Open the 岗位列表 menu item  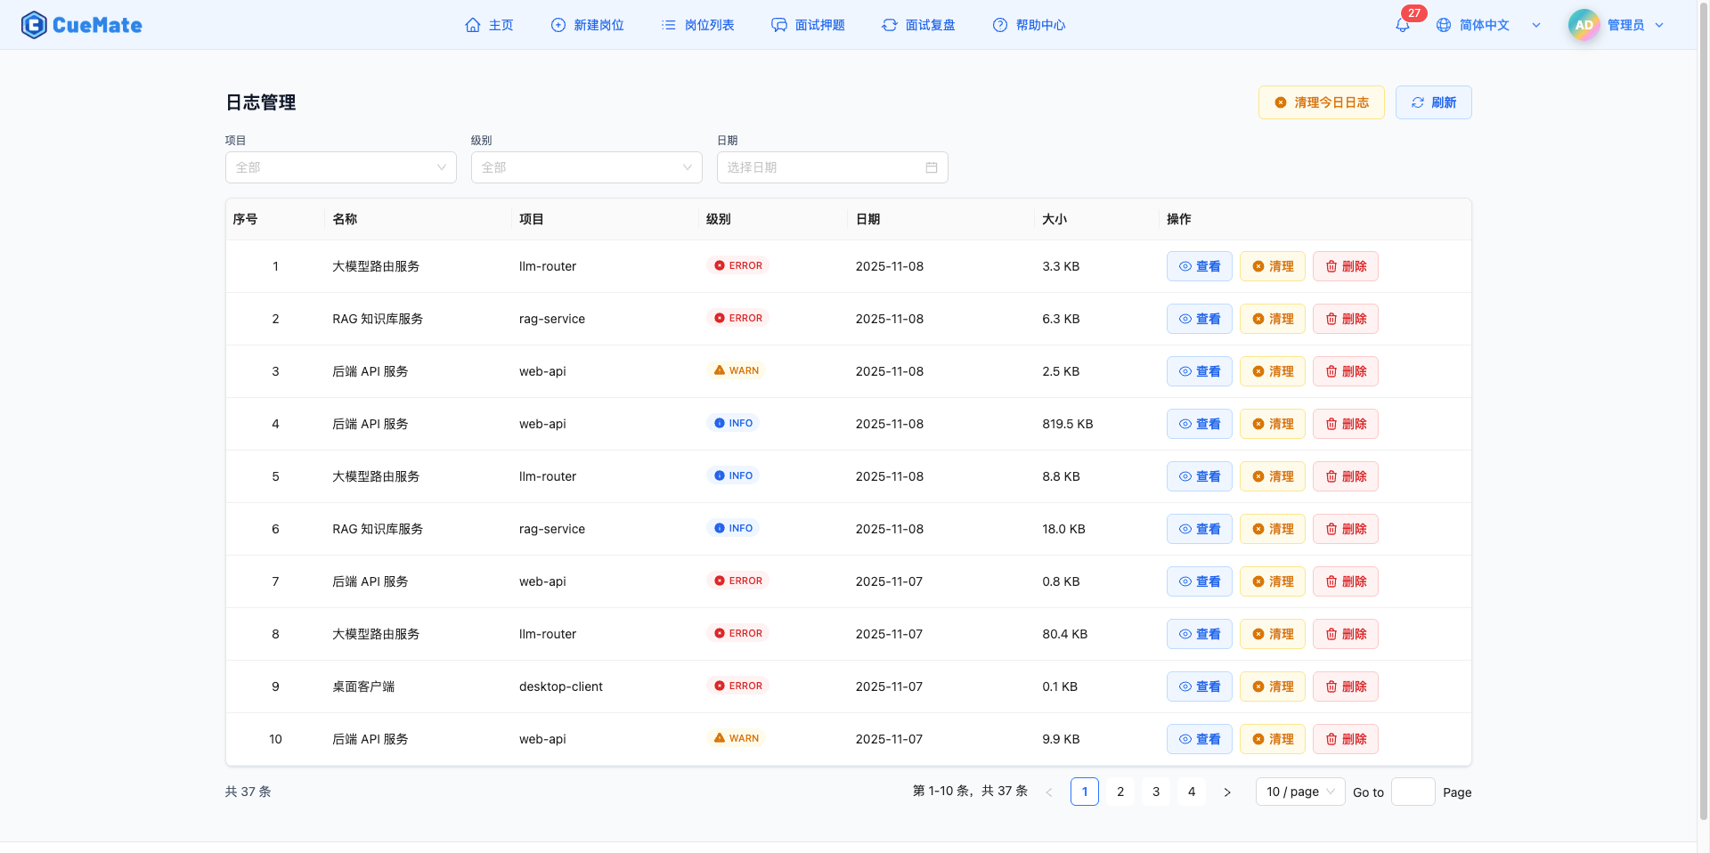click(x=697, y=25)
